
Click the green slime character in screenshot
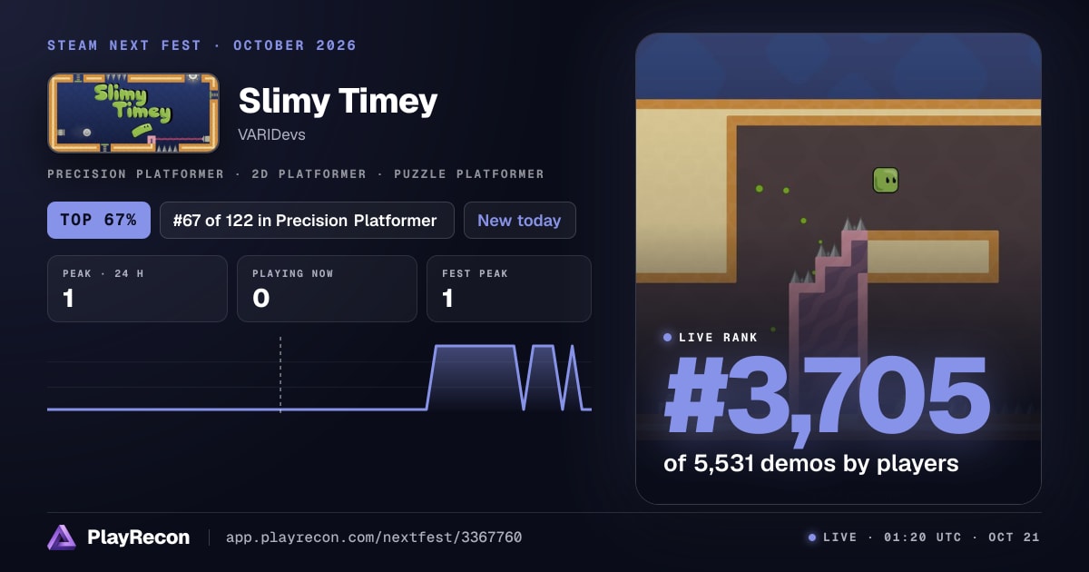(x=886, y=180)
